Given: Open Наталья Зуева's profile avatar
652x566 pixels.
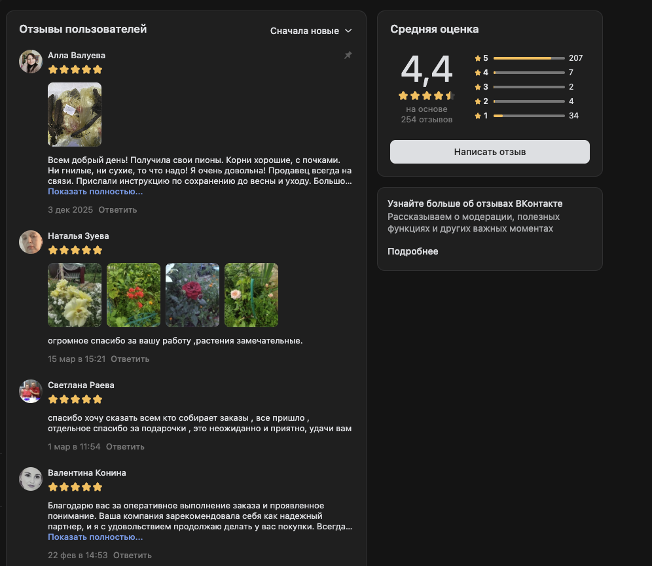Looking at the screenshot, I should click(31, 242).
